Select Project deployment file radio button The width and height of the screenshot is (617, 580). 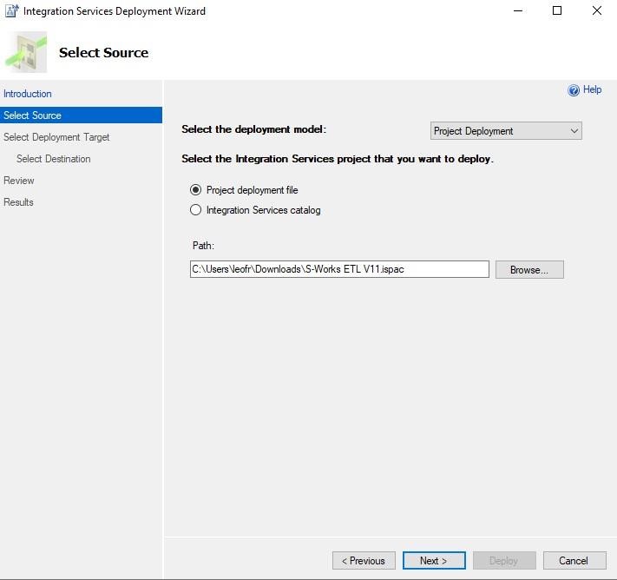(195, 190)
